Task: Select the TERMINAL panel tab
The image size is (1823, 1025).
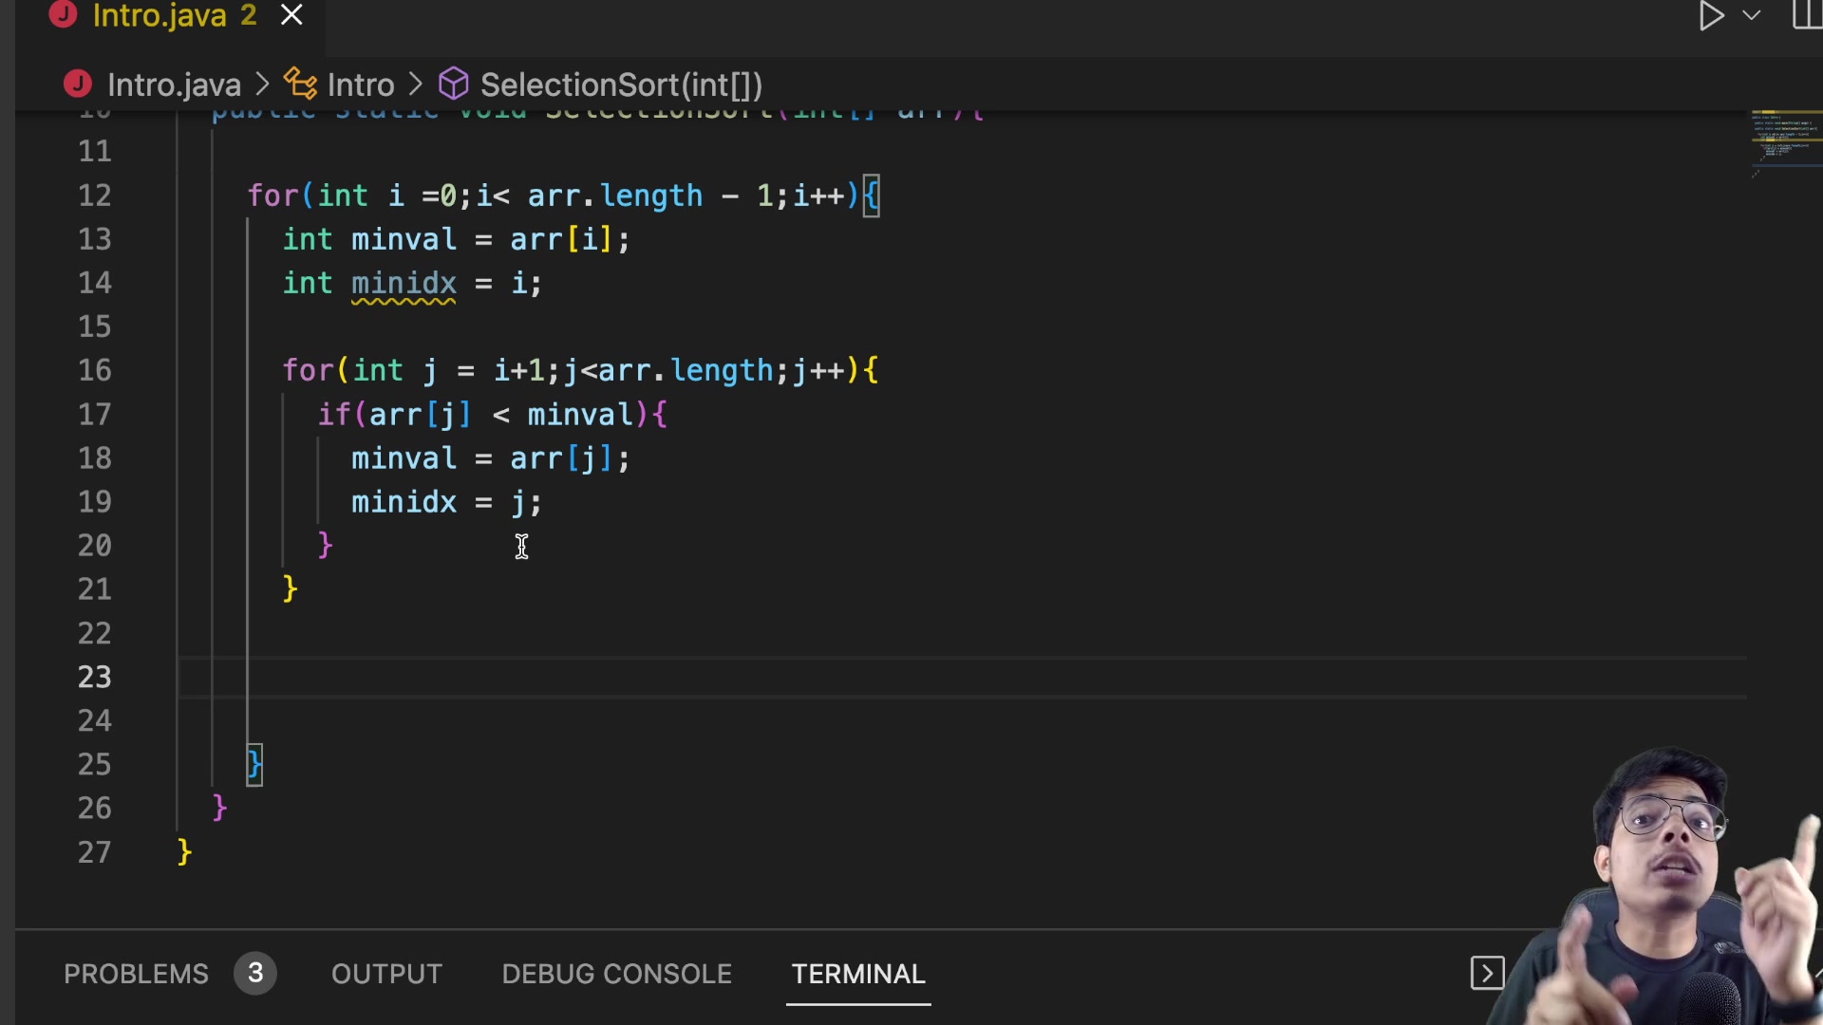Action: click(858, 974)
